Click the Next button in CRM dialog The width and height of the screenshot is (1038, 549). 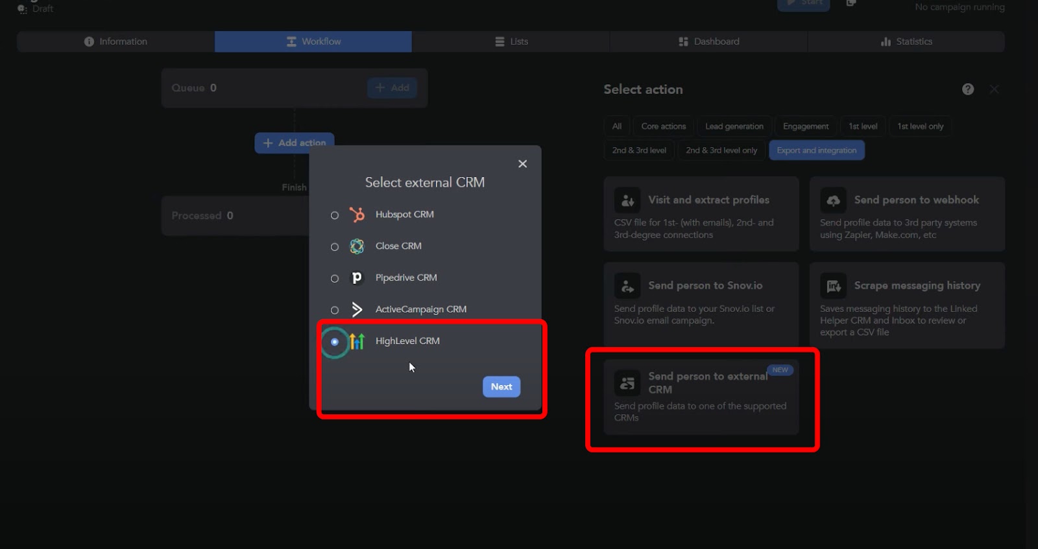(501, 387)
